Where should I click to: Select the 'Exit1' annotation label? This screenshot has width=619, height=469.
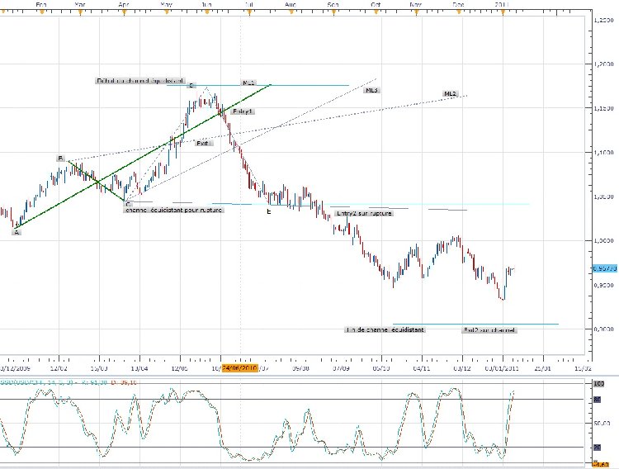[203, 143]
